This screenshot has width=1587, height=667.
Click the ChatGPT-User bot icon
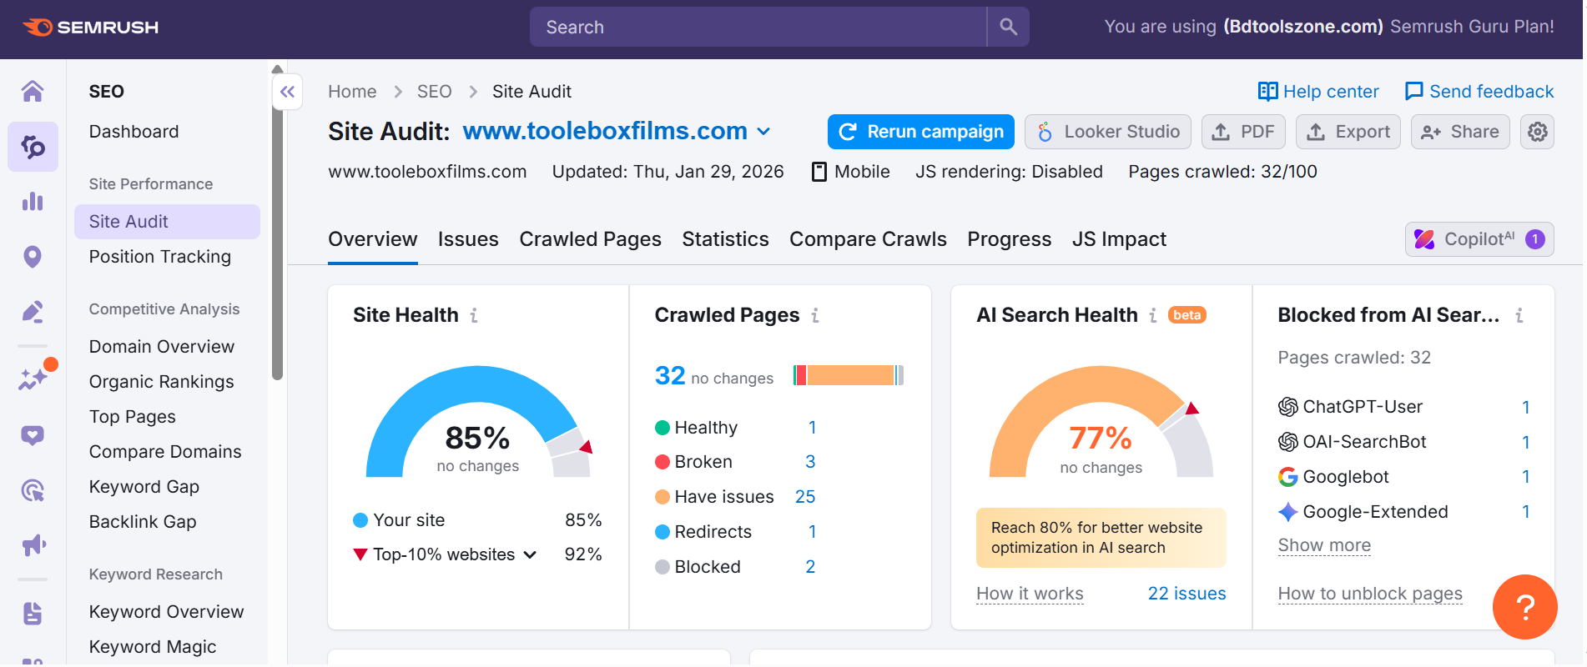click(1289, 407)
